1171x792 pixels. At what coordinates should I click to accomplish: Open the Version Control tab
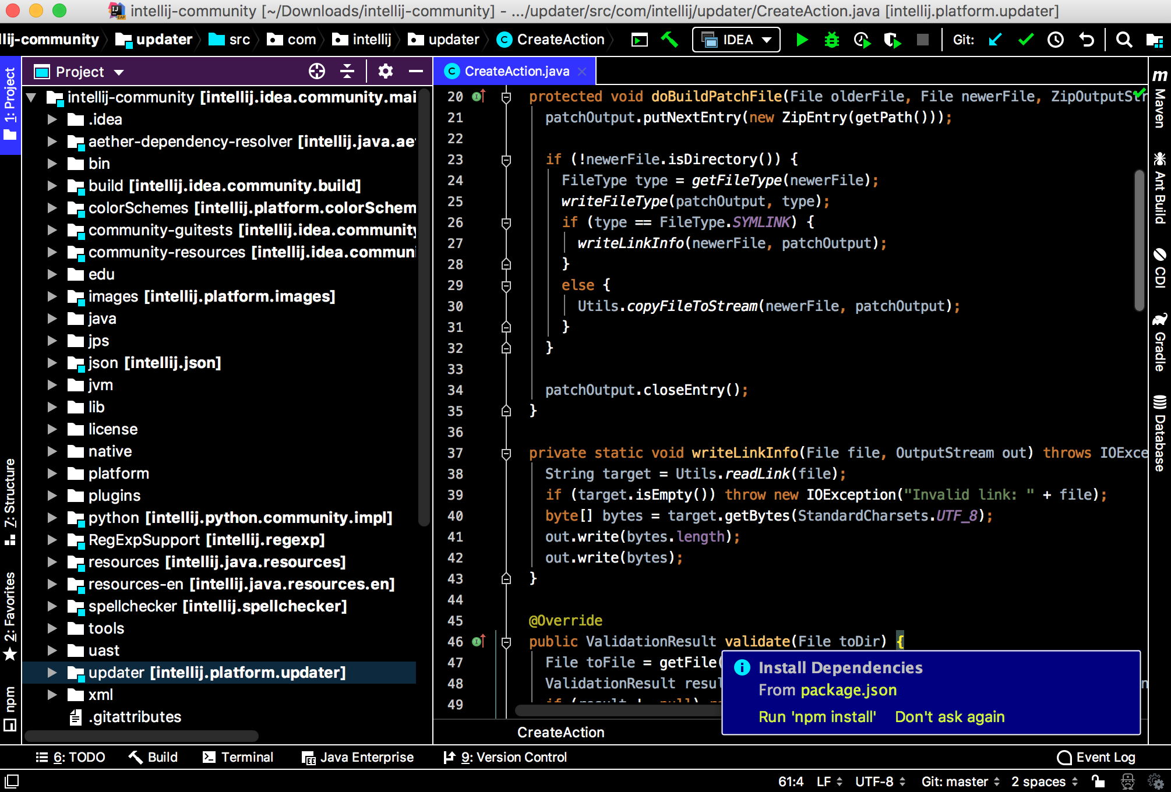click(x=505, y=757)
